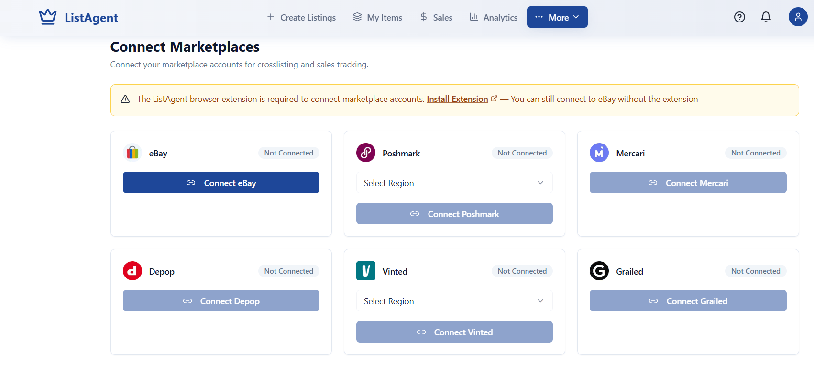This screenshot has width=814, height=365.
Task: Click Grailed Not Connected status badge
Action: 756,271
